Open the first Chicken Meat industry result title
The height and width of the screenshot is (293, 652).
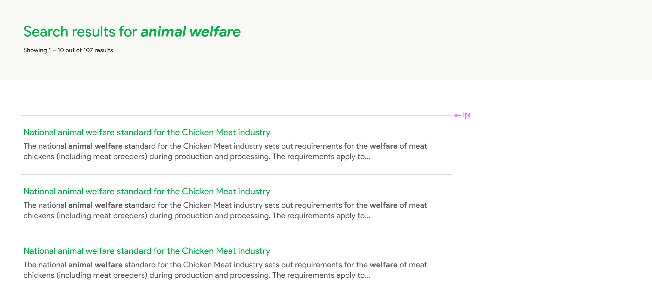[147, 132]
